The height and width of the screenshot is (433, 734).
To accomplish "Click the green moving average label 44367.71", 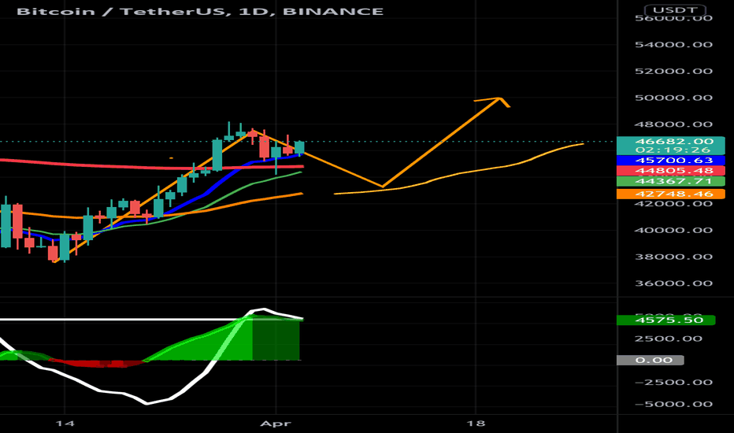I will point(671,181).
